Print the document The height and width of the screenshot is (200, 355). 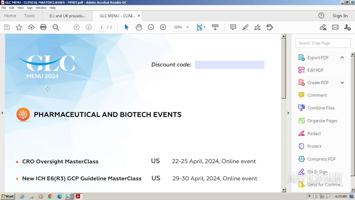coord(43,27)
